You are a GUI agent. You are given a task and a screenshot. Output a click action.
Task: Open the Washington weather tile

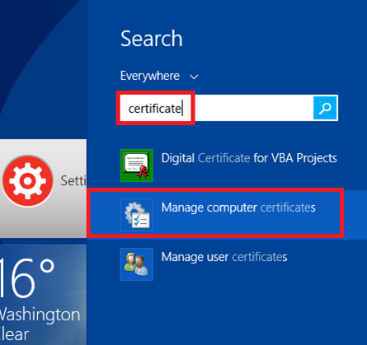pyautogui.click(x=43, y=295)
